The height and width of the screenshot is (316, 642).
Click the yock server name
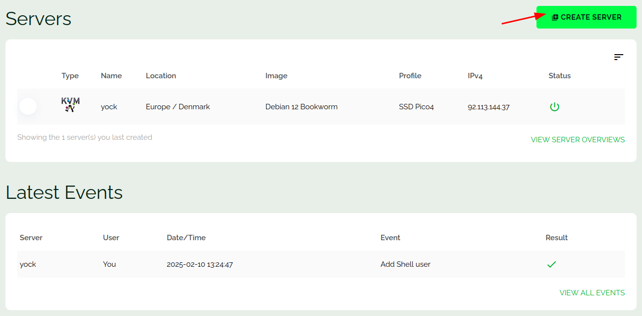[x=109, y=107]
